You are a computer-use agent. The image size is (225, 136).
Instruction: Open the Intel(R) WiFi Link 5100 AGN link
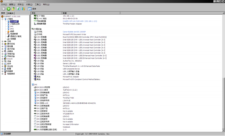(80, 21)
